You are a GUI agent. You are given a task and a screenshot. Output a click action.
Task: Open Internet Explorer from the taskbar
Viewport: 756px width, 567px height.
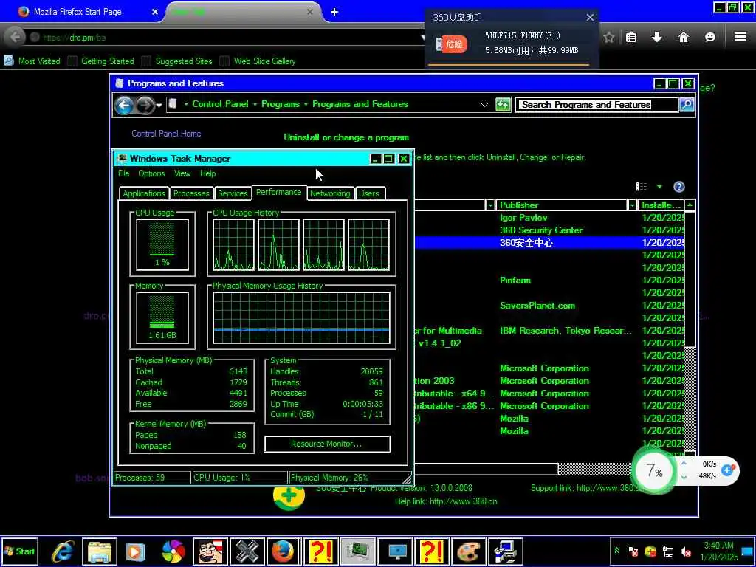[63, 551]
